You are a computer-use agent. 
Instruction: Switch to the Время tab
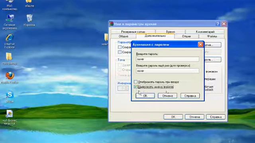point(171,32)
